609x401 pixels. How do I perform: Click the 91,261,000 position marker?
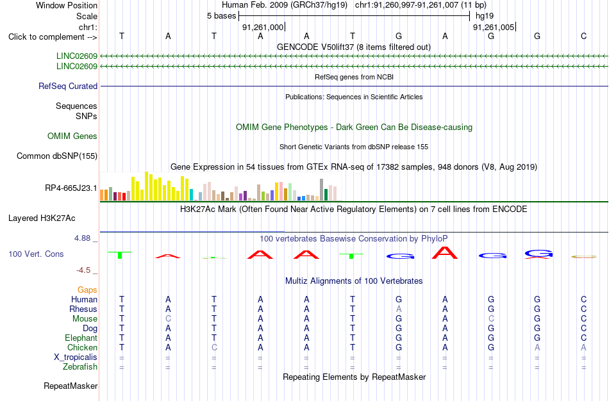point(263,27)
